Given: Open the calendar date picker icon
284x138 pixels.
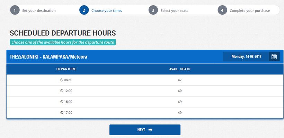Looking at the screenshot, I should [274, 57].
